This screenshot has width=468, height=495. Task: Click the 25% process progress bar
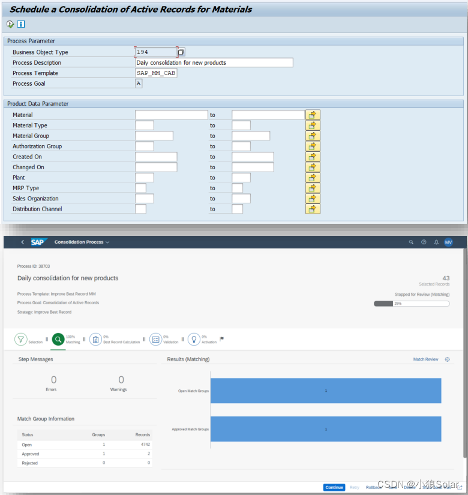(412, 304)
